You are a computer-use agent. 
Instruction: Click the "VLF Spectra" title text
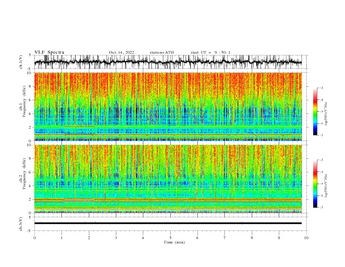click(49, 52)
